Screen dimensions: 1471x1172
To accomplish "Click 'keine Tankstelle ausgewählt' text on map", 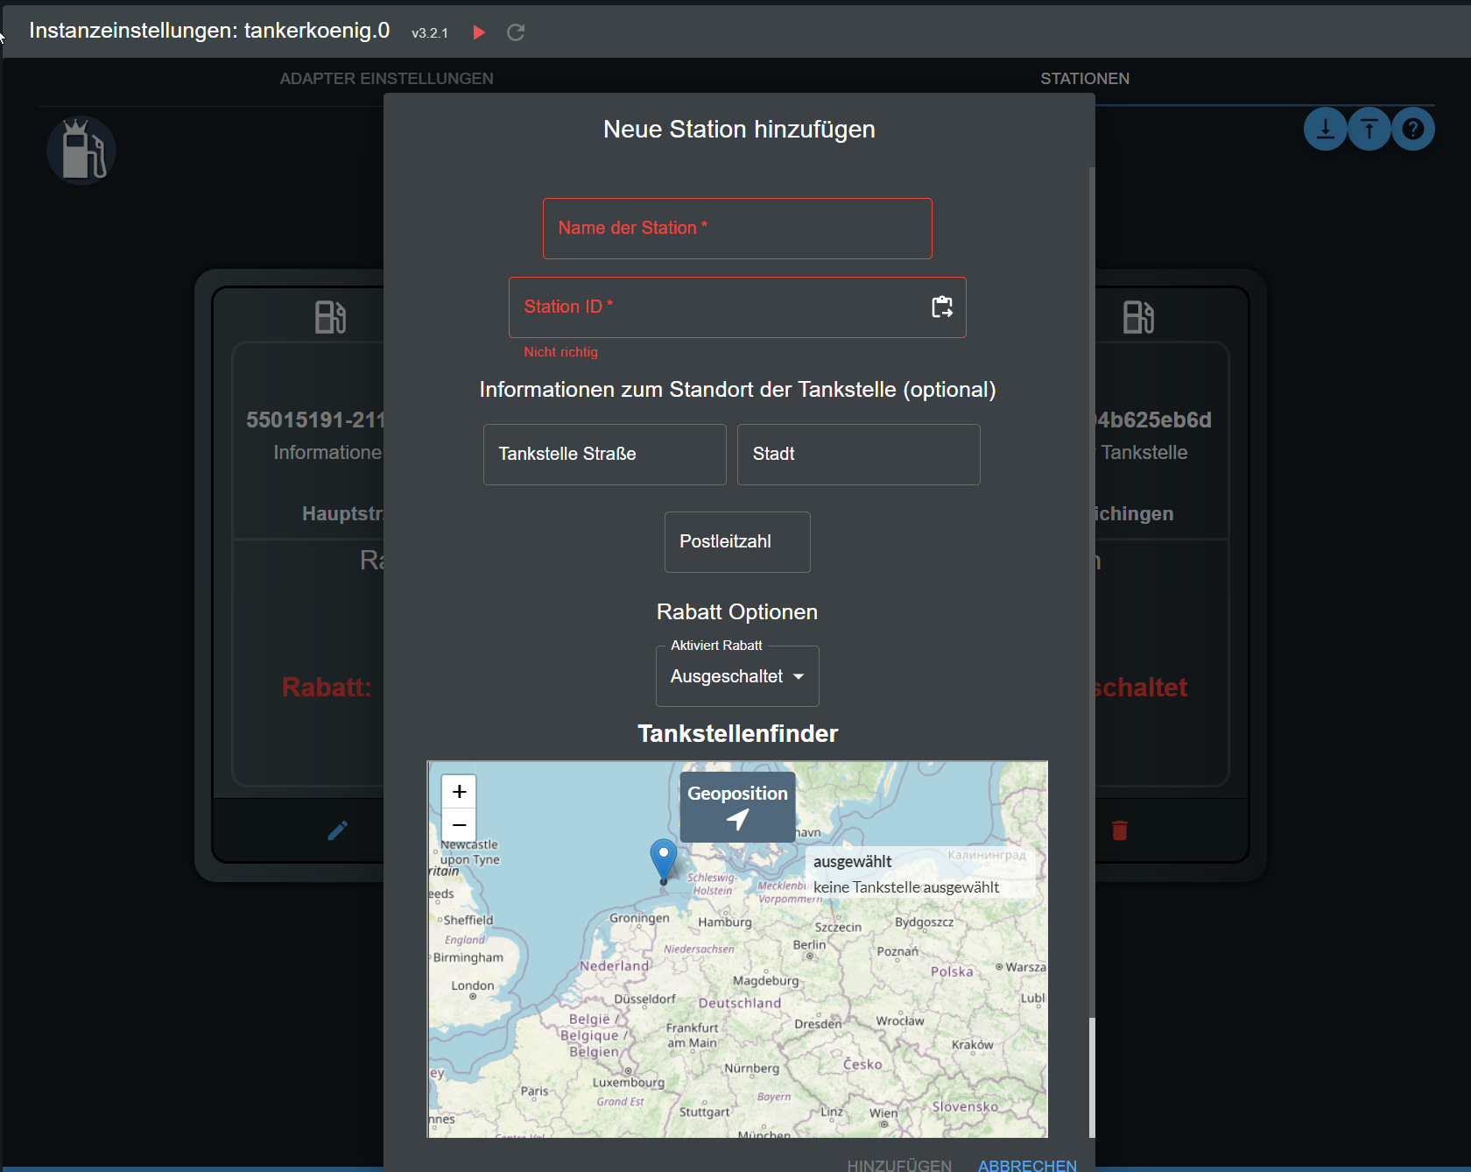I will click(906, 887).
